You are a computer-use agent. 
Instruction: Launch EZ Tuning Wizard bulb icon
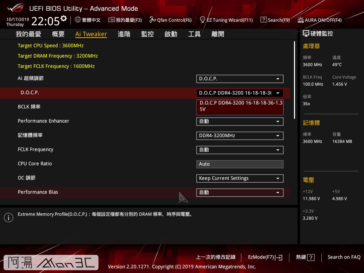202,20
